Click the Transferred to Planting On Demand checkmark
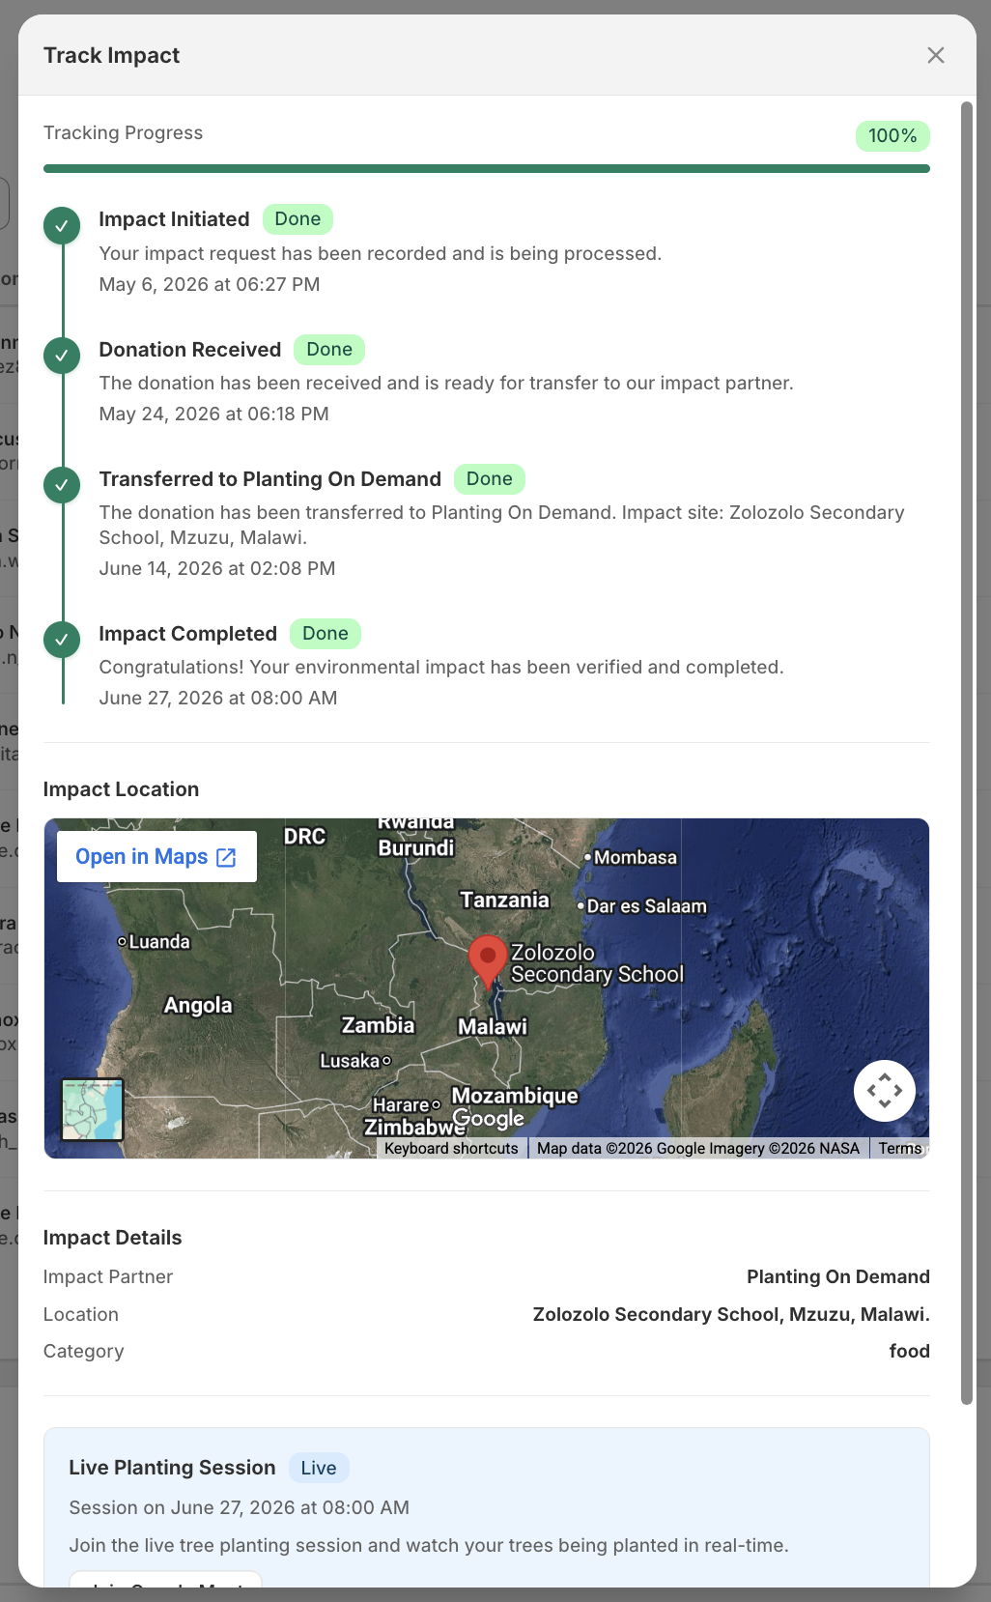The image size is (991, 1602). [62, 485]
